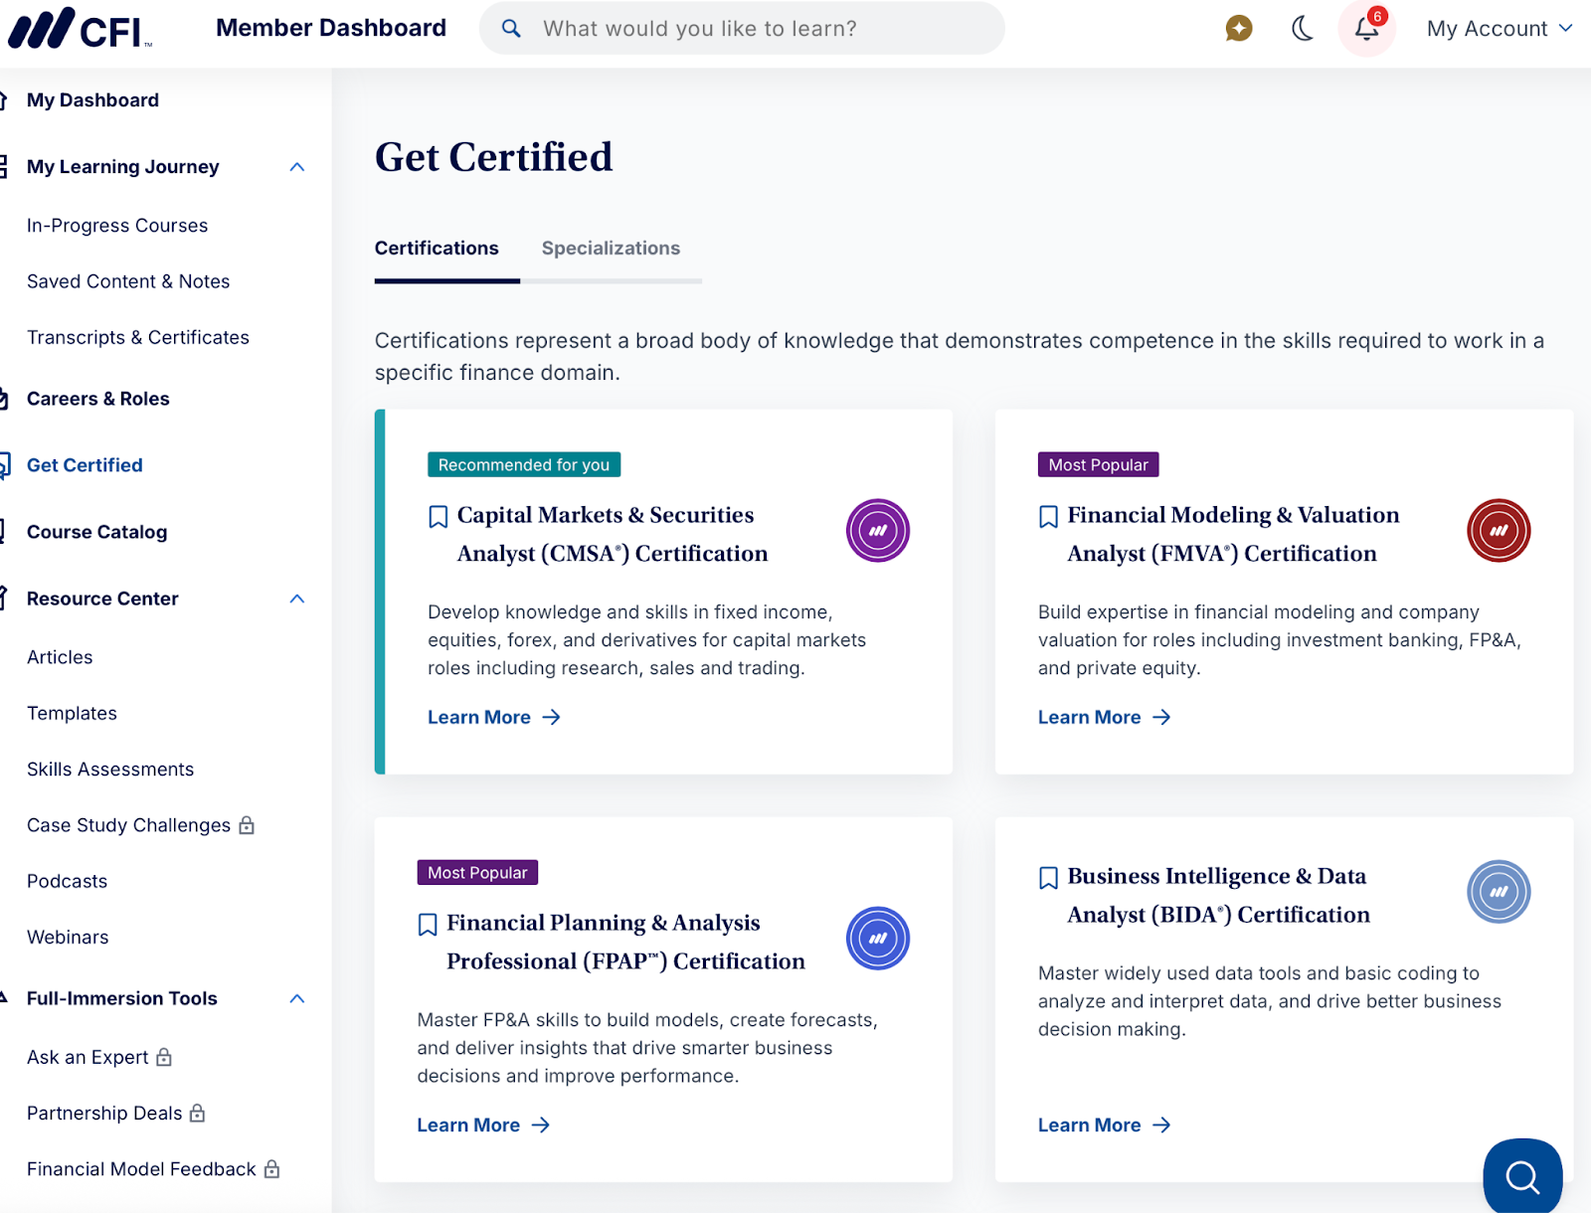Open Templates in Resource Center

(x=72, y=713)
